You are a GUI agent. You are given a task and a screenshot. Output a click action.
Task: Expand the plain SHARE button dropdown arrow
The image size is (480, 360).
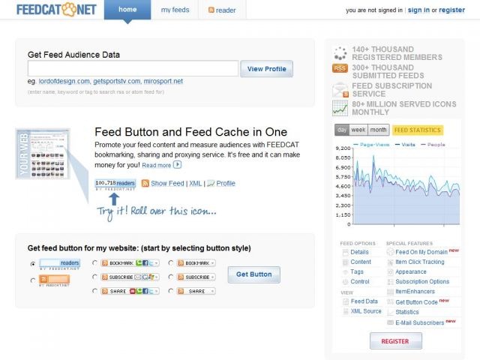(x=212, y=291)
